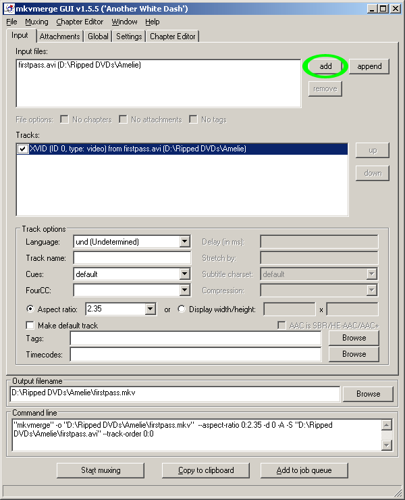
Task: Click the down track button
Action: point(372,173)
